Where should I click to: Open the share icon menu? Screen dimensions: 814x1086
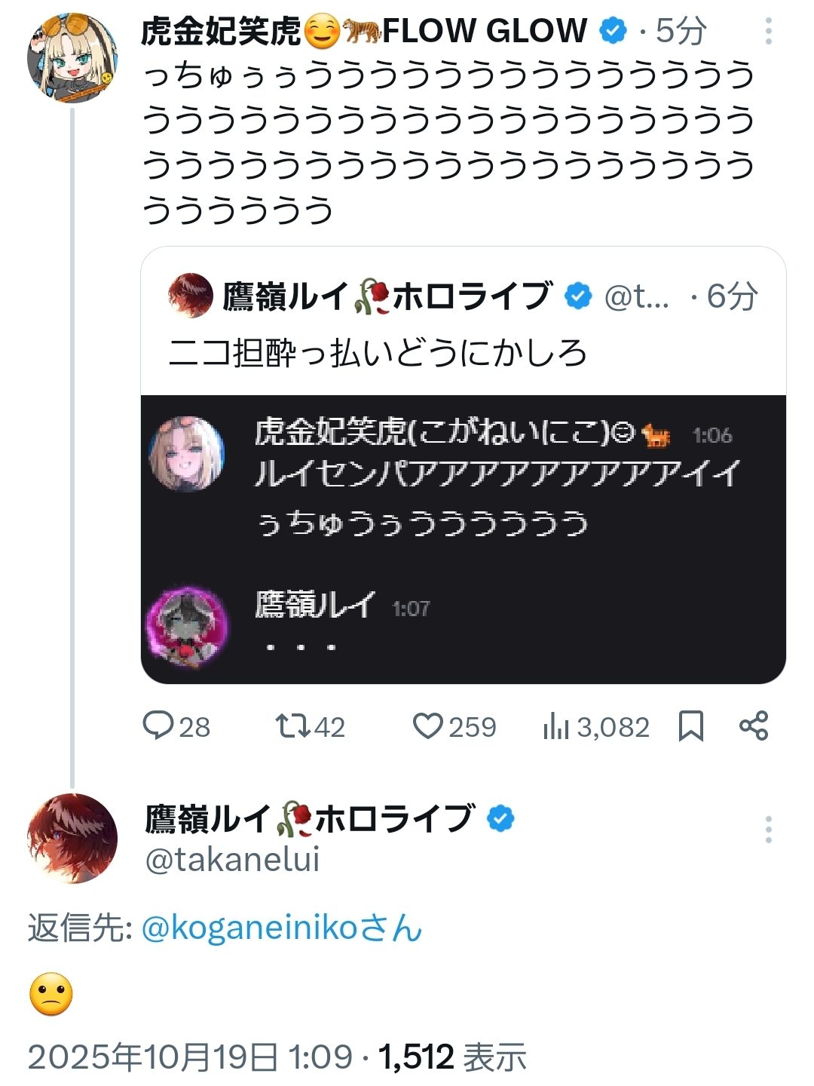754,726
